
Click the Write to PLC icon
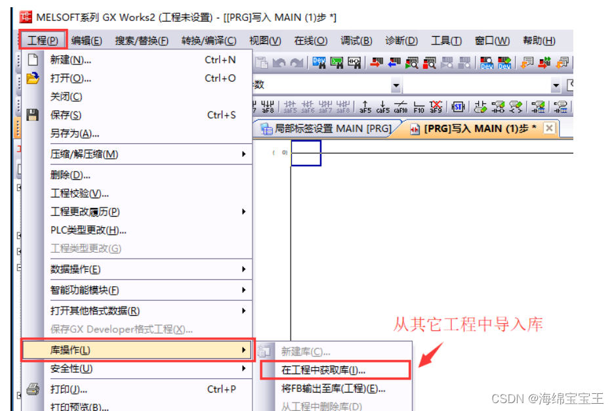point(377,62)
